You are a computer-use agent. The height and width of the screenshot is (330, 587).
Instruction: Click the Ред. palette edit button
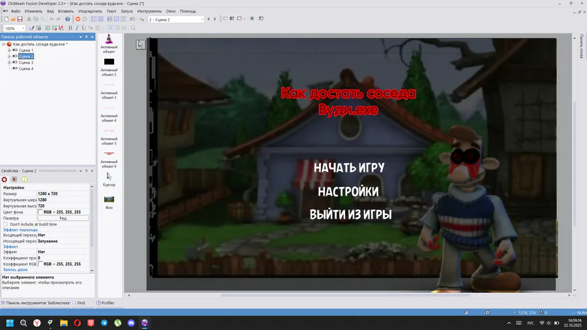point(63,218)
